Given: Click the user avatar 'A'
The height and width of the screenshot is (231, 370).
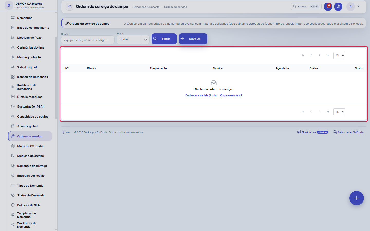Looking at the screenshot, I should pyautogui.click(x=350, y=7).
